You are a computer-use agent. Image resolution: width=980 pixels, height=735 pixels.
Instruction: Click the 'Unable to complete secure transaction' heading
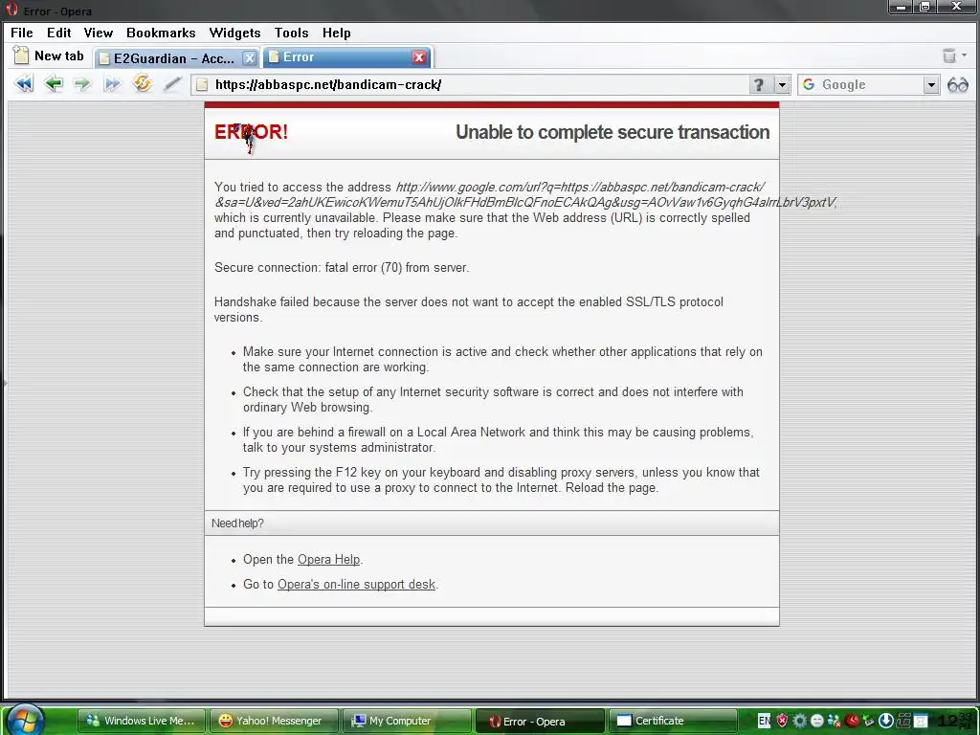(x=612, y=132)
